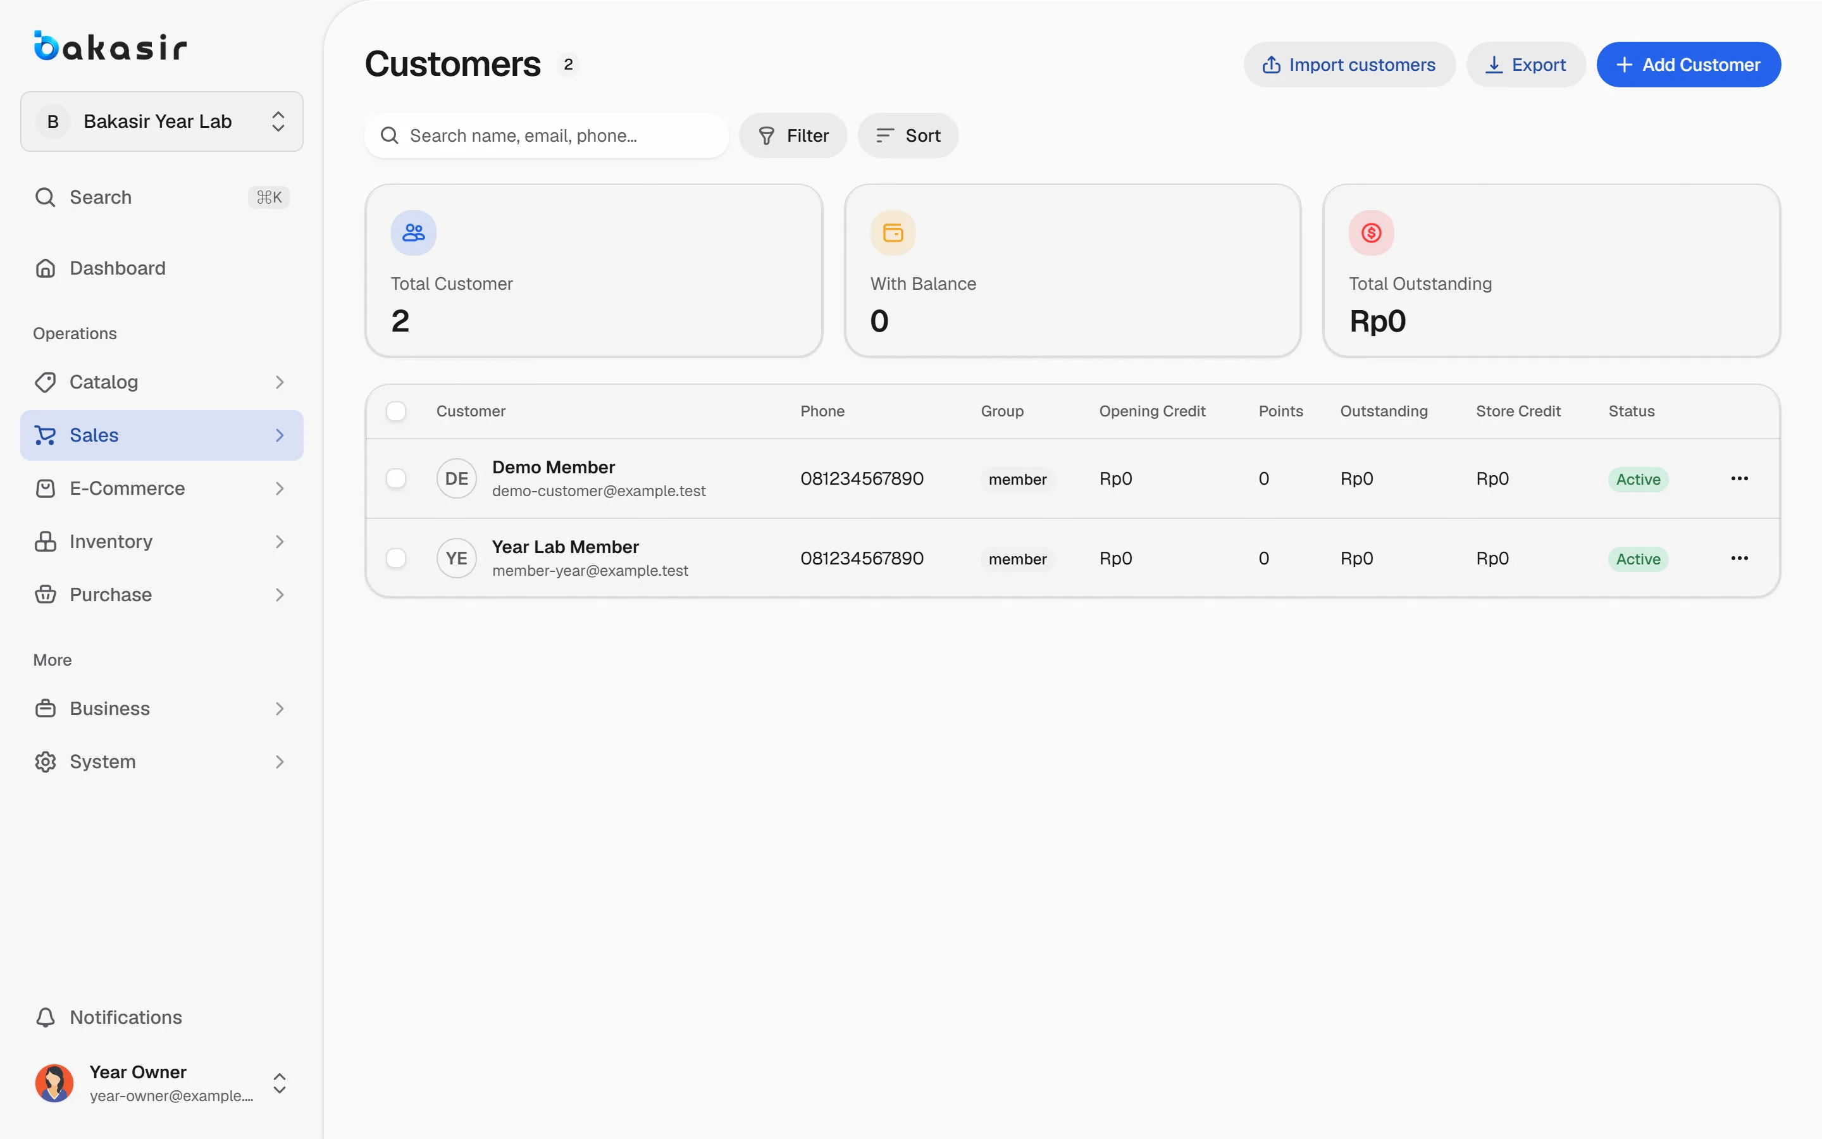Image resolution: width=1822 pixels, height=1139 pixels.
Task: Click the Total Outstanding dollar icon
Action: [x=1371, y=233]
